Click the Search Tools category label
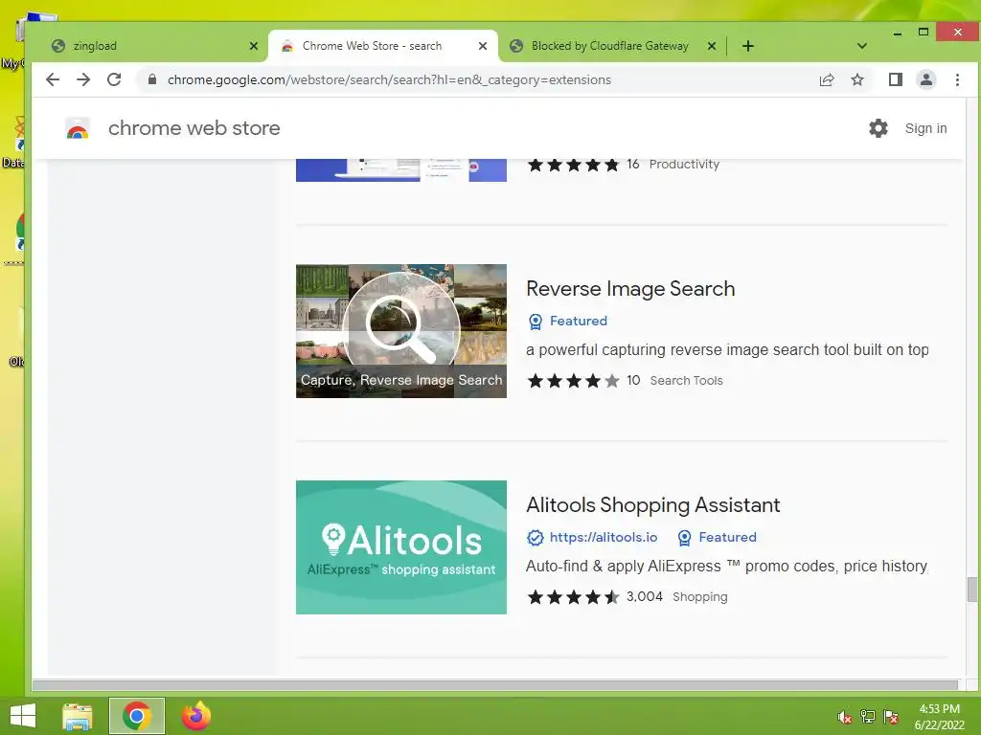Viewport: 981px width, 735px height. click(686, 381)
